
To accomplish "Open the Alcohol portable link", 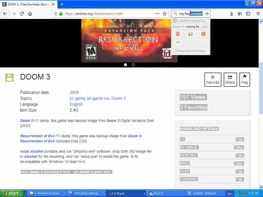I will click(37, 151).
